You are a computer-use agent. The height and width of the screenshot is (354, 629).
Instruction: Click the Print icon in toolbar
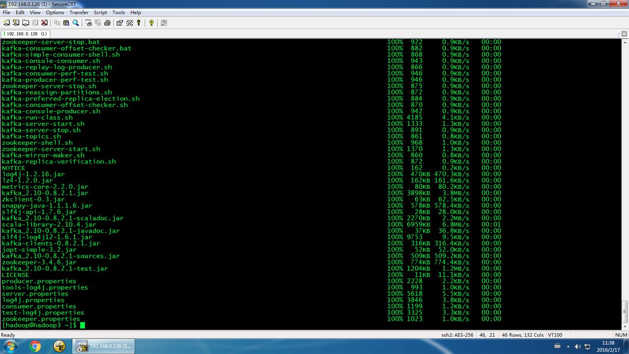coord(107,23)
